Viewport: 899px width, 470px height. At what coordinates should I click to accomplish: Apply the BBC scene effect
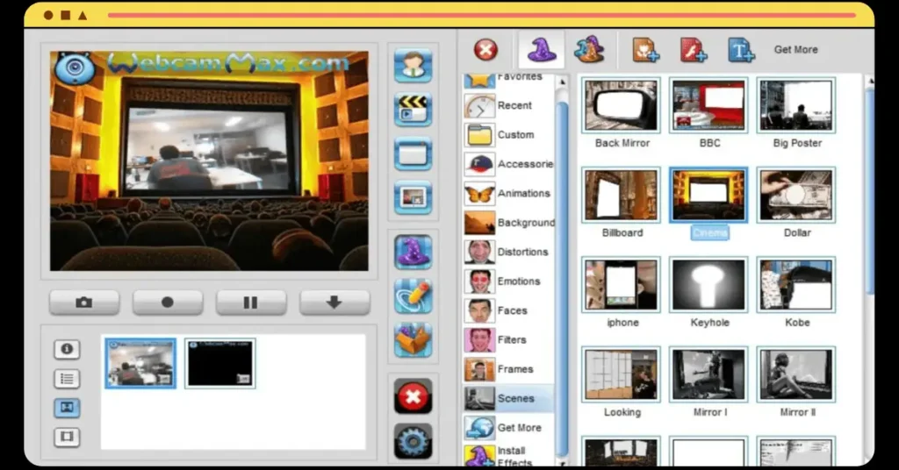[x=709, y=105]
